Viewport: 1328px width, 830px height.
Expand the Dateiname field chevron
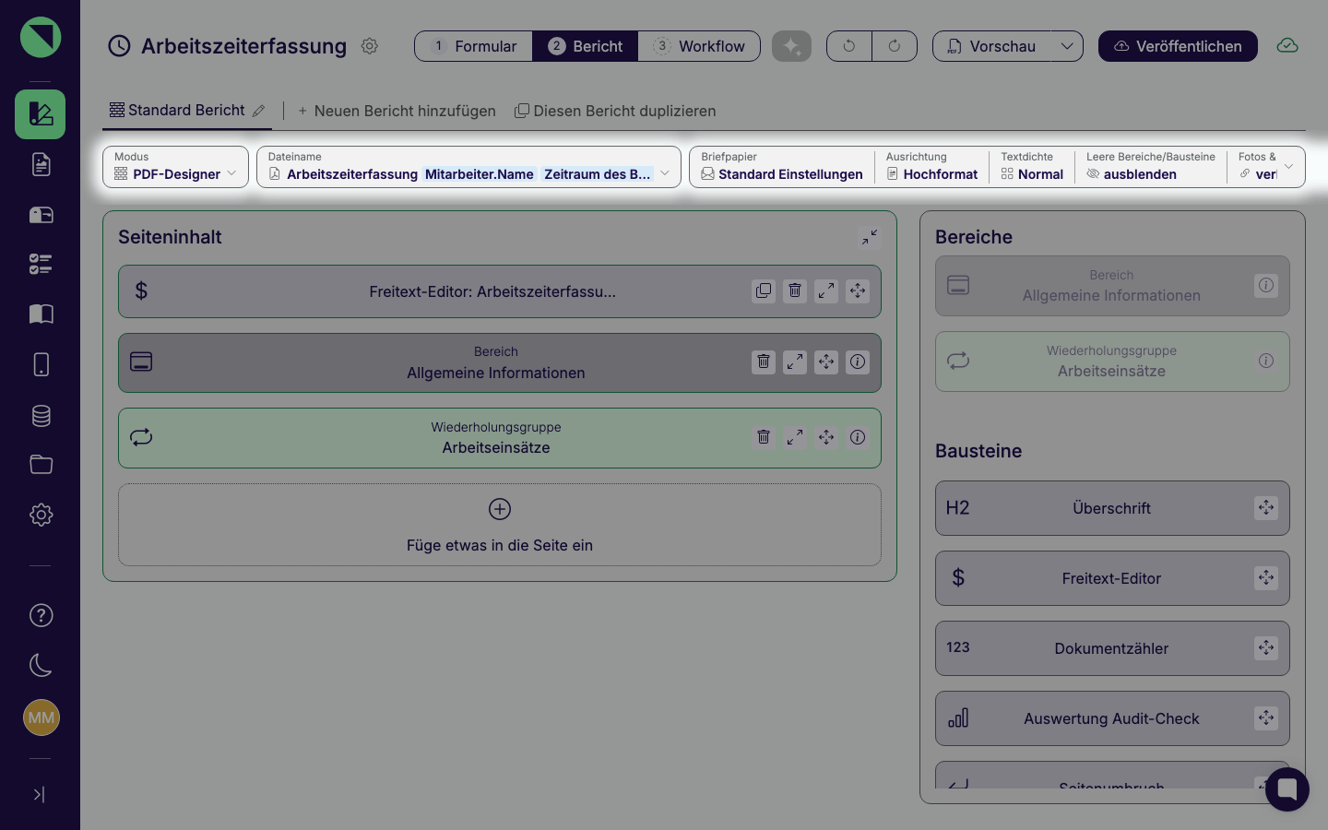tap(665, 173)
